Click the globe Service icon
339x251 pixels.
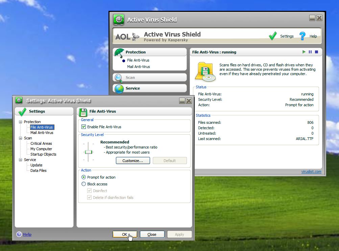coord(119,89)
